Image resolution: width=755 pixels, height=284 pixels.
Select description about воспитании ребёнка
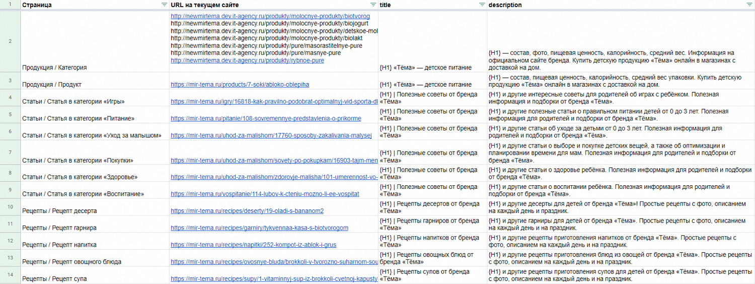click(x=621, y=190)
